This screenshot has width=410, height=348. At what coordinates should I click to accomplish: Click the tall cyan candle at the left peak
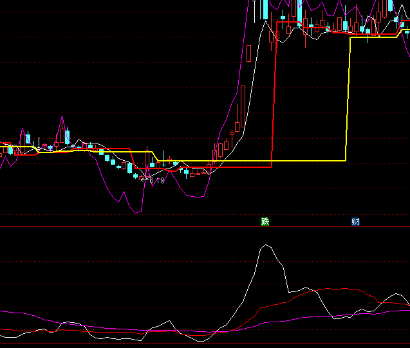66,136
